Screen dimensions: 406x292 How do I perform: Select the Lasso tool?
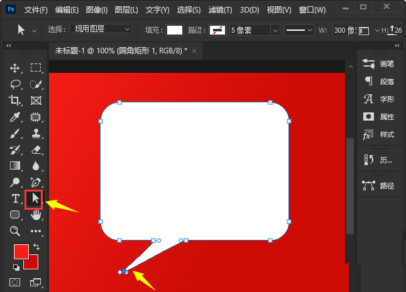pos(15,84)
